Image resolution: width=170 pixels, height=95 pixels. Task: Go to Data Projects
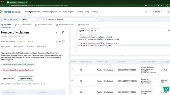(x=69, y=12)
